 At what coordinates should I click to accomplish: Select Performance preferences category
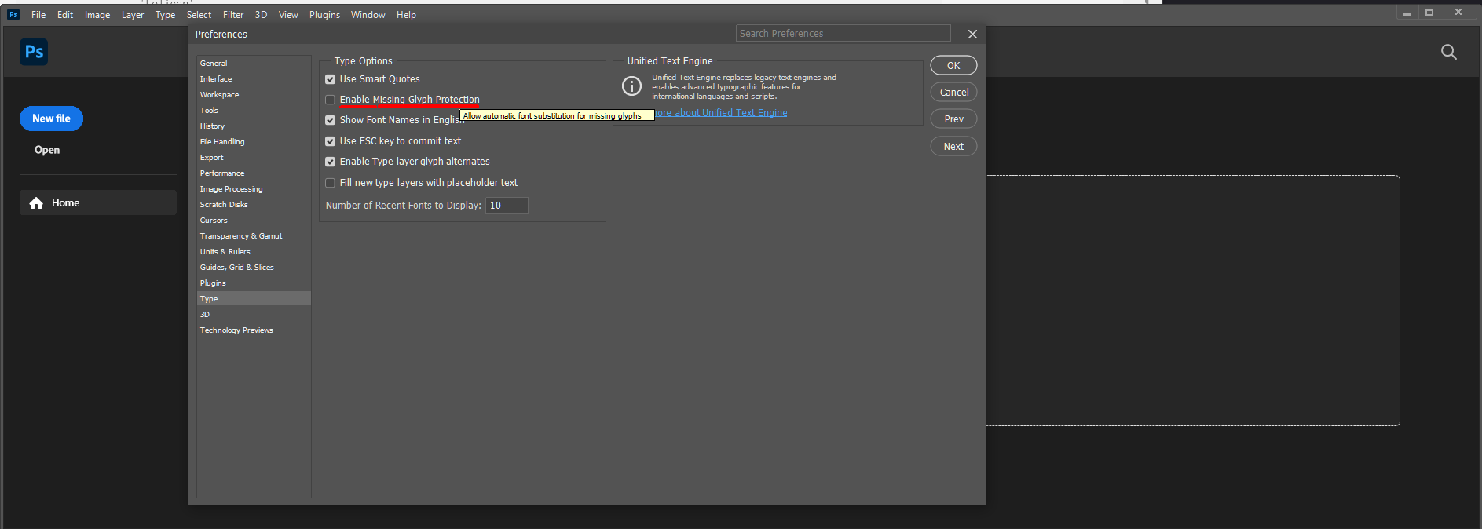click(x=254, y=173)
